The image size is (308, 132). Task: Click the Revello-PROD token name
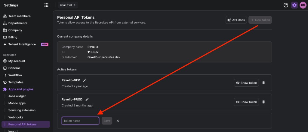point(72,99)
